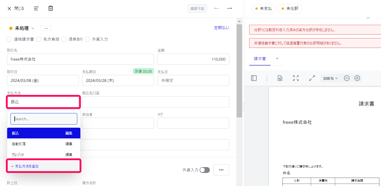Open the 支払期日 date picker
This screenshot has width=381, height=186.
tap(118, 80)
